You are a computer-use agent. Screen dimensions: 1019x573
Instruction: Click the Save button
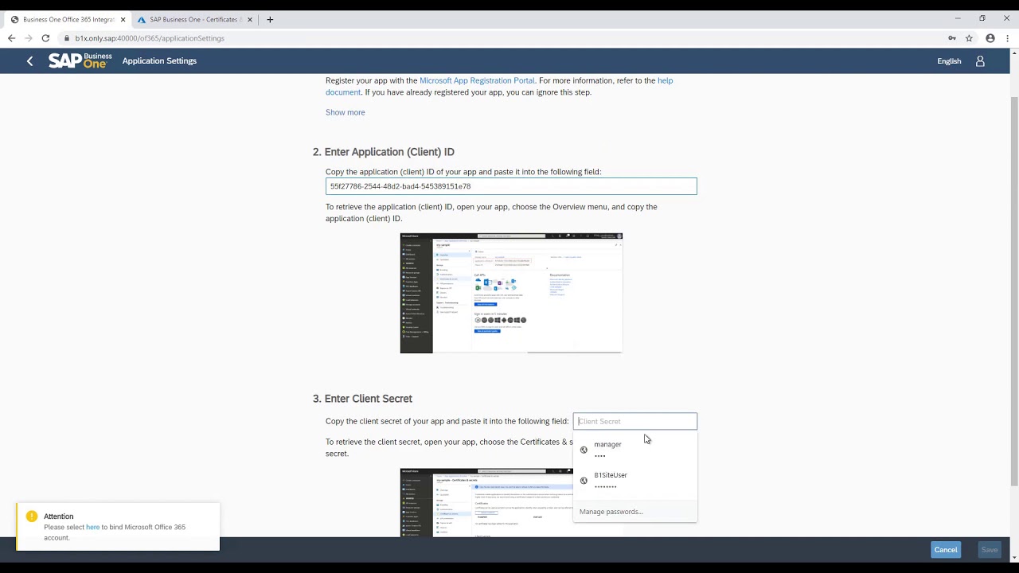click(990, 550)
